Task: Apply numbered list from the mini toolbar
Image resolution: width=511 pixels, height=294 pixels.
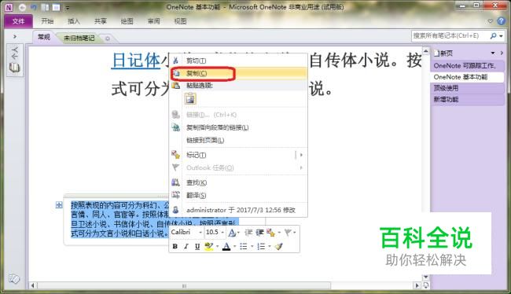Action: coord(261,246)
